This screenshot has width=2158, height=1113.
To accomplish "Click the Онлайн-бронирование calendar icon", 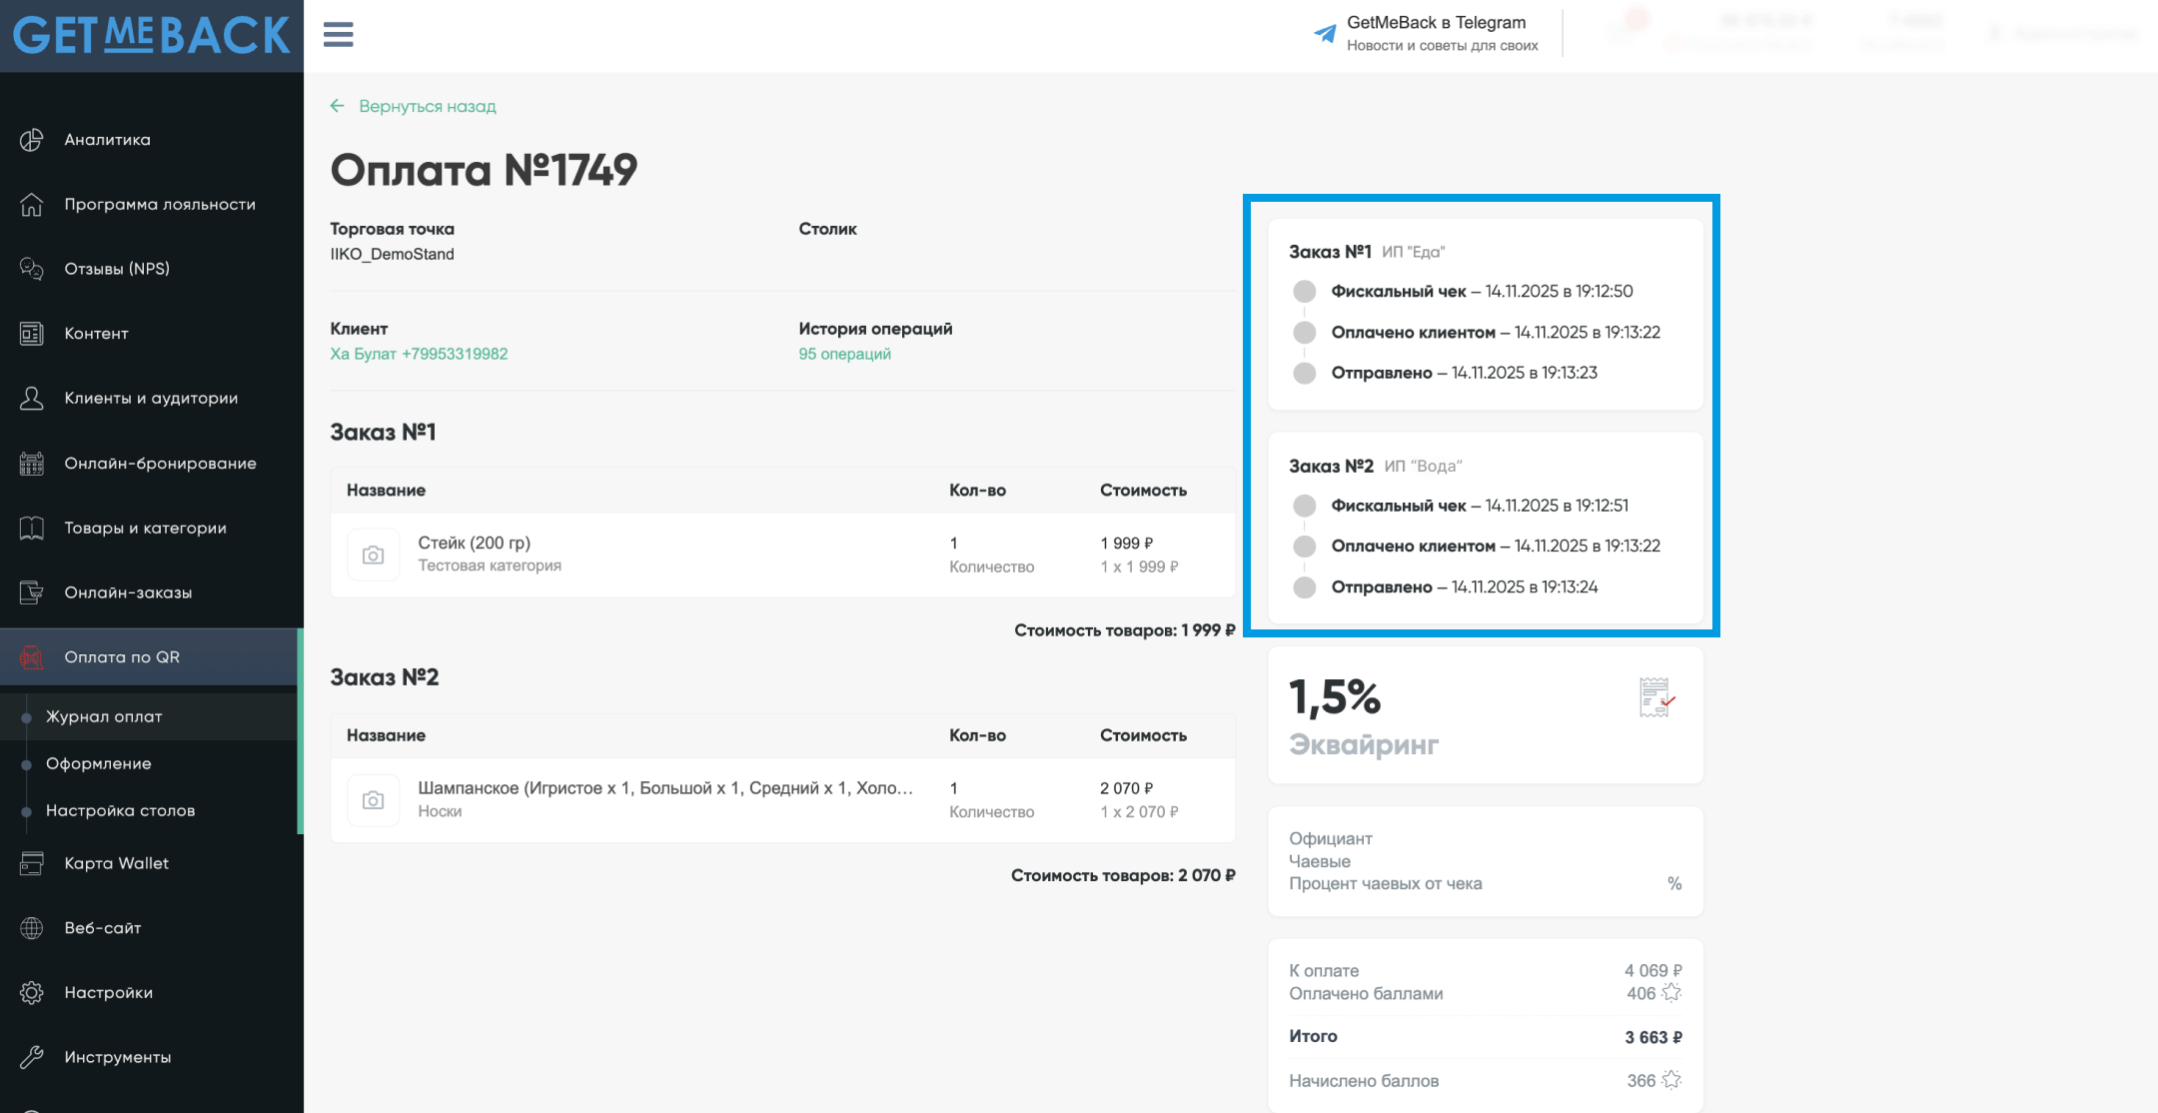I will coord(32,464).
